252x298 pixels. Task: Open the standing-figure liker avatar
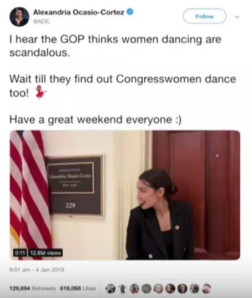coord(123,289)
